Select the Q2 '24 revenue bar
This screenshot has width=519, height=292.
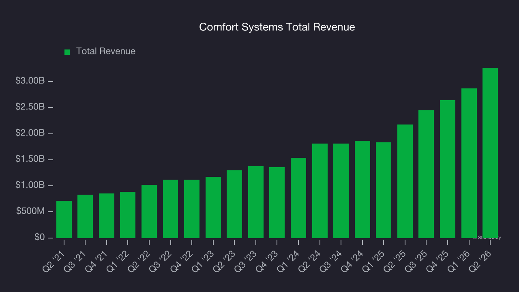point(320,191)
